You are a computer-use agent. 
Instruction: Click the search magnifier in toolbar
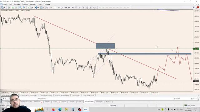click(194, 7)
